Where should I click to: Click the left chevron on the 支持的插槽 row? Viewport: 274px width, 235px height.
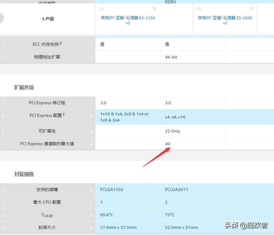(3, 190)
